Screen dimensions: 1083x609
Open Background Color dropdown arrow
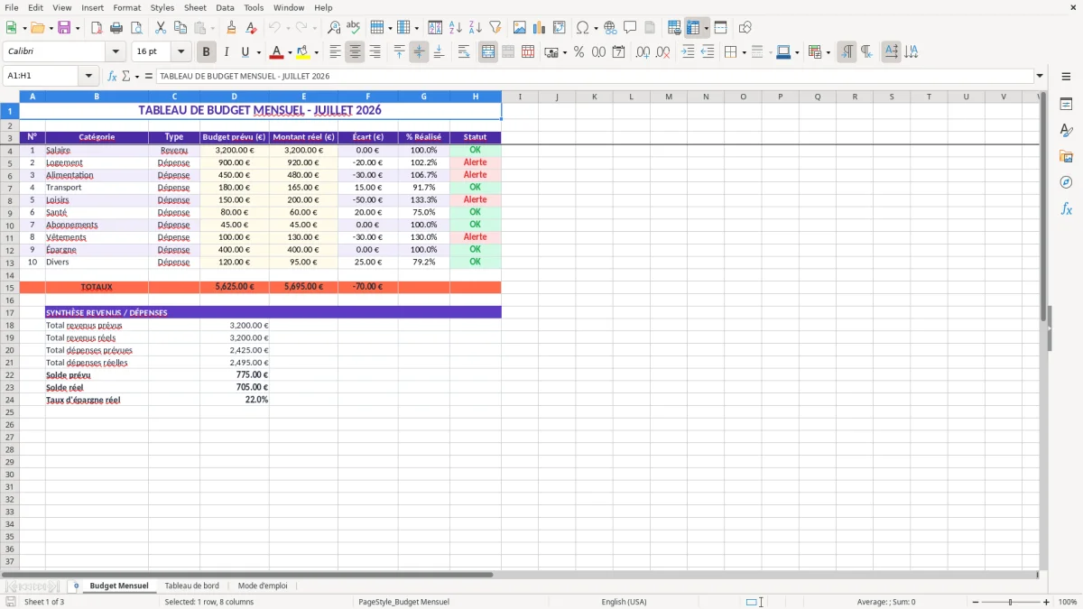tap(316, 52)
